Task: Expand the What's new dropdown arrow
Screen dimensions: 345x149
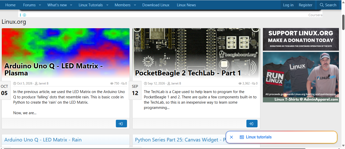Action: tap(71, 5)
